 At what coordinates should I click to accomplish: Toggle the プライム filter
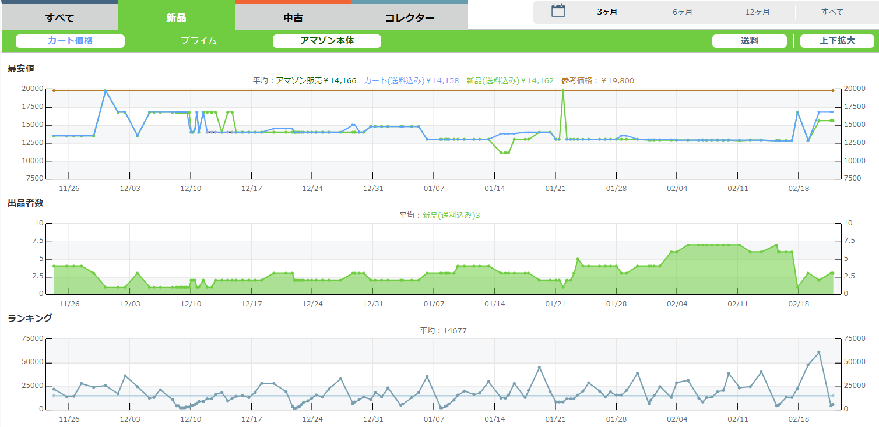click(198, 41)
